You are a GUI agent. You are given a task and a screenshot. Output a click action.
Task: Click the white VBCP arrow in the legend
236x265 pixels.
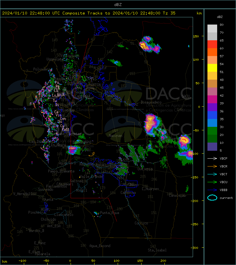(212, 158)
